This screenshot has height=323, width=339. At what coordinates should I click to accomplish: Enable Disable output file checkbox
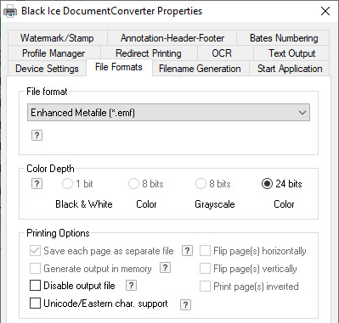[35, 286]
